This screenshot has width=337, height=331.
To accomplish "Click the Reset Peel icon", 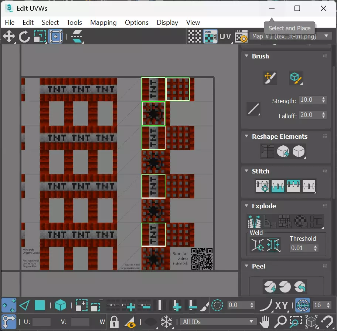I will pos(300,287).
